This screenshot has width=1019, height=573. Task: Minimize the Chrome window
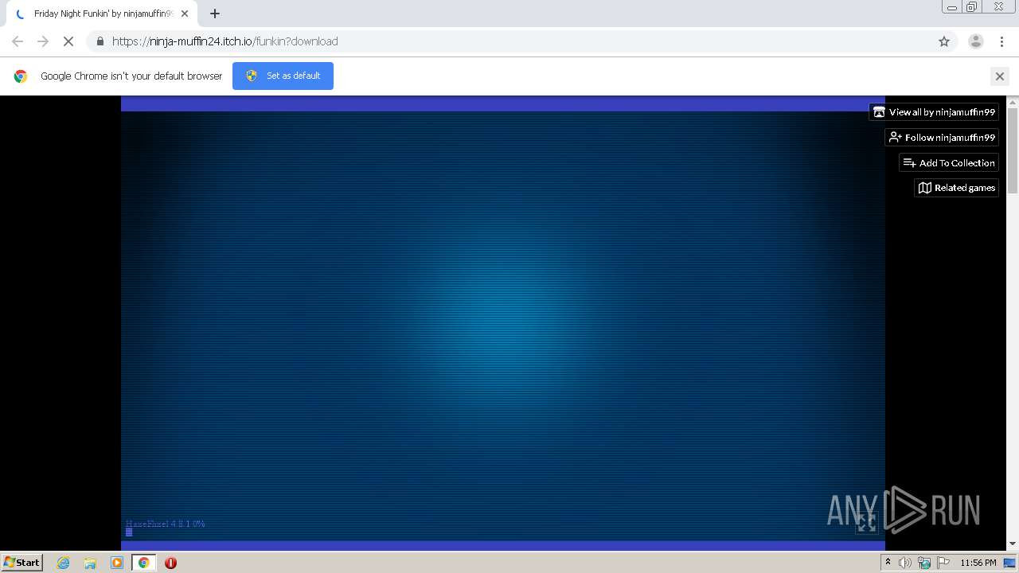pos(953,7)
